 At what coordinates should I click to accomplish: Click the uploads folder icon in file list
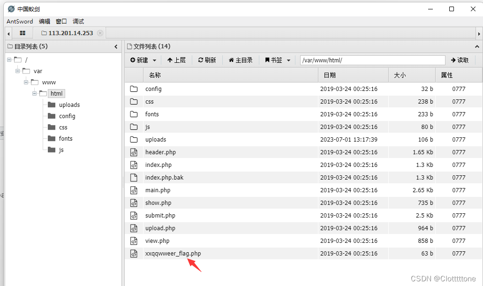click(135, 139)
